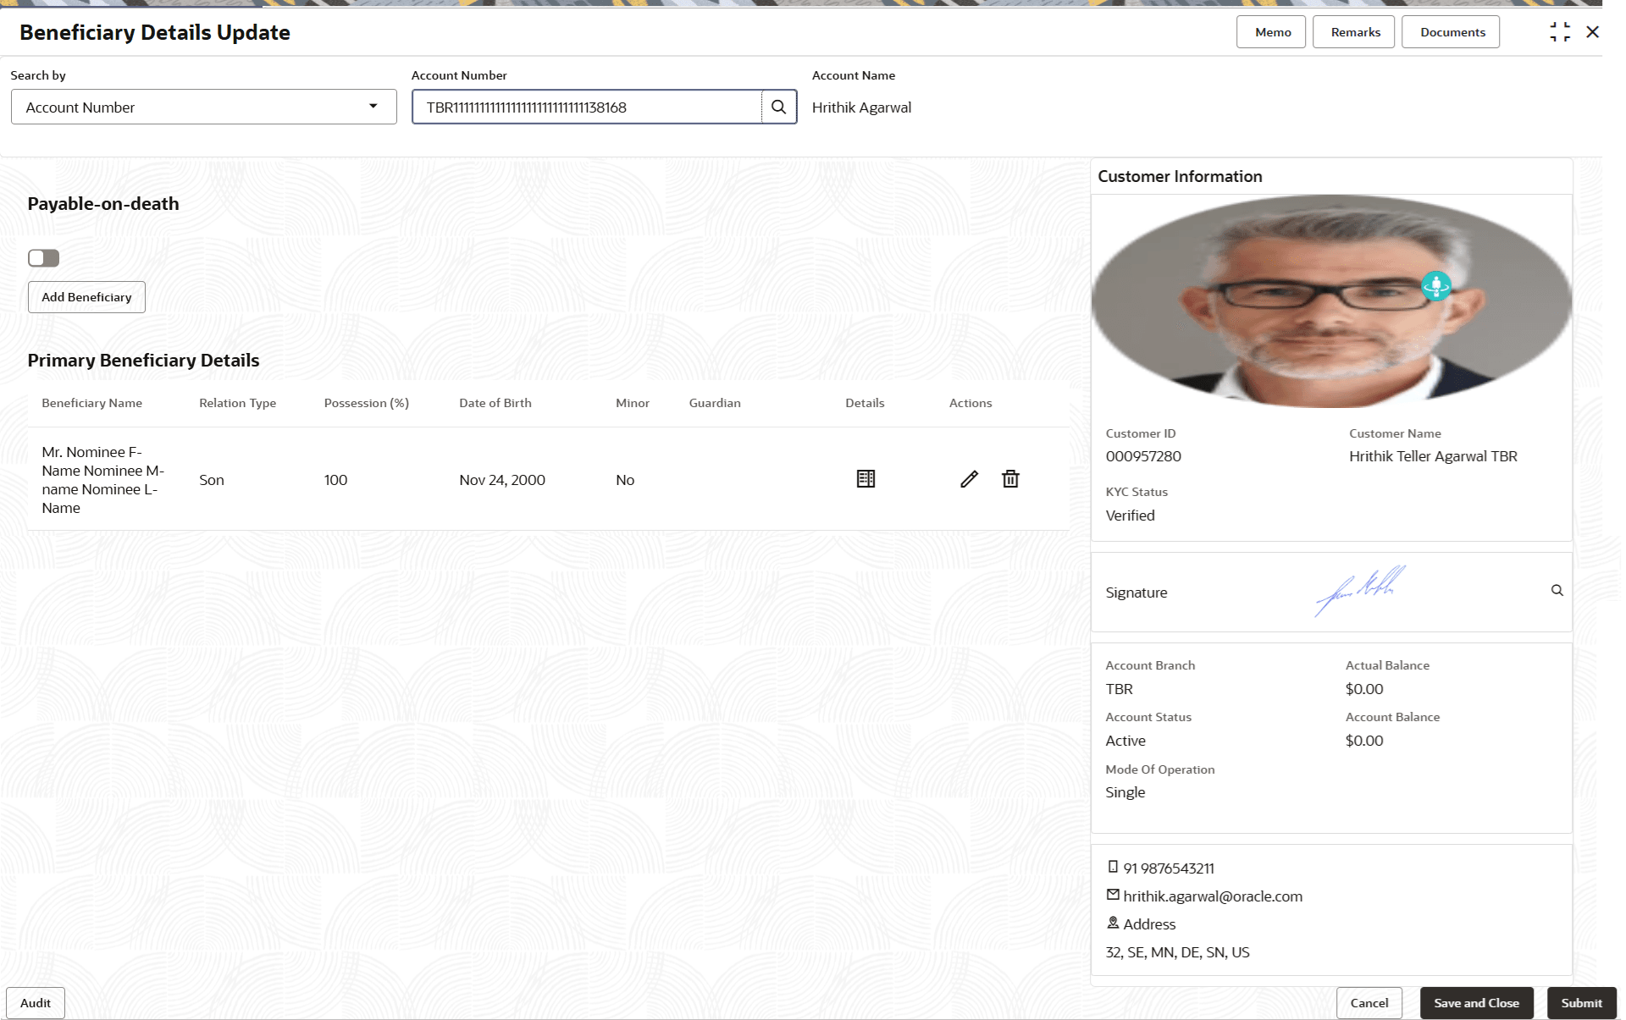The image size is (1626, 1020).
Task: Collapse the screen with the shrink icon
Action: click(x=1560, y=32)
